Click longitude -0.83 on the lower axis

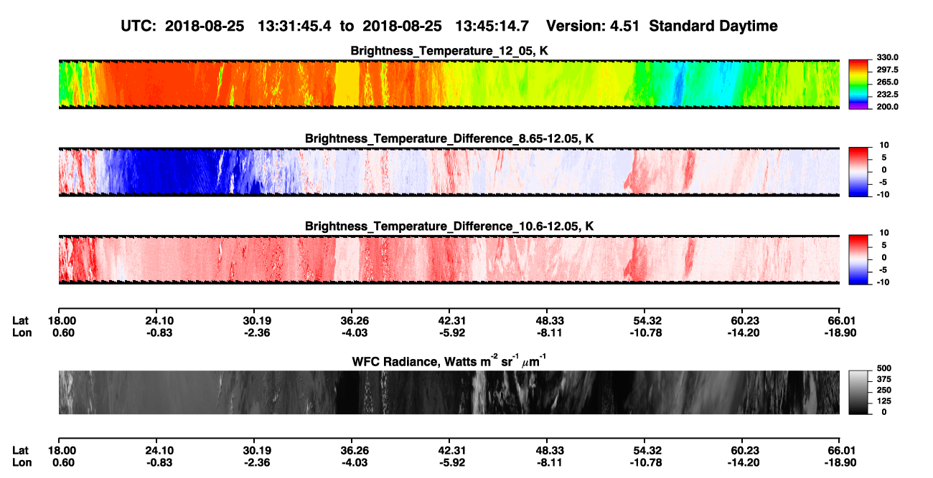point(159,462)
